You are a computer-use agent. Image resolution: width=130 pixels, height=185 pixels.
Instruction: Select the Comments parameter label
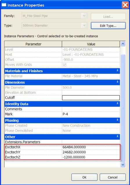pyautogui.click(x=14, y=109)
